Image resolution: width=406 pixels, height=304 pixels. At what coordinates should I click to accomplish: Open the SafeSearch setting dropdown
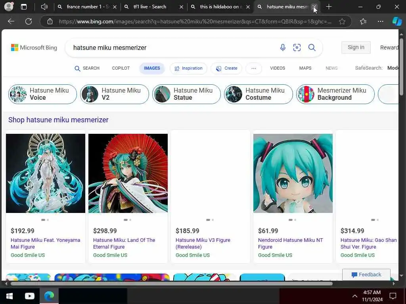(377, 68)
